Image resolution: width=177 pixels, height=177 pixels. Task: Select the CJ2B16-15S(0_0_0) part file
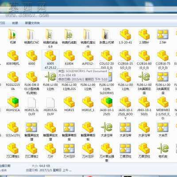(x=125, y=60)
